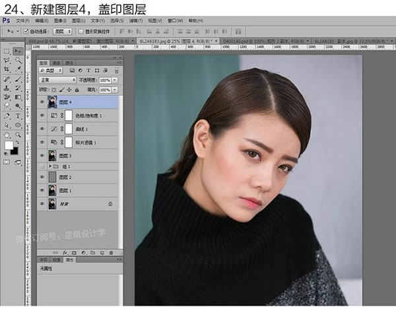Select the Hand tool
396x309 pixels.
[7, 135]
